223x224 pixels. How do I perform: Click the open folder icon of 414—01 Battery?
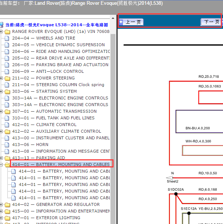[x=7, y=165]
